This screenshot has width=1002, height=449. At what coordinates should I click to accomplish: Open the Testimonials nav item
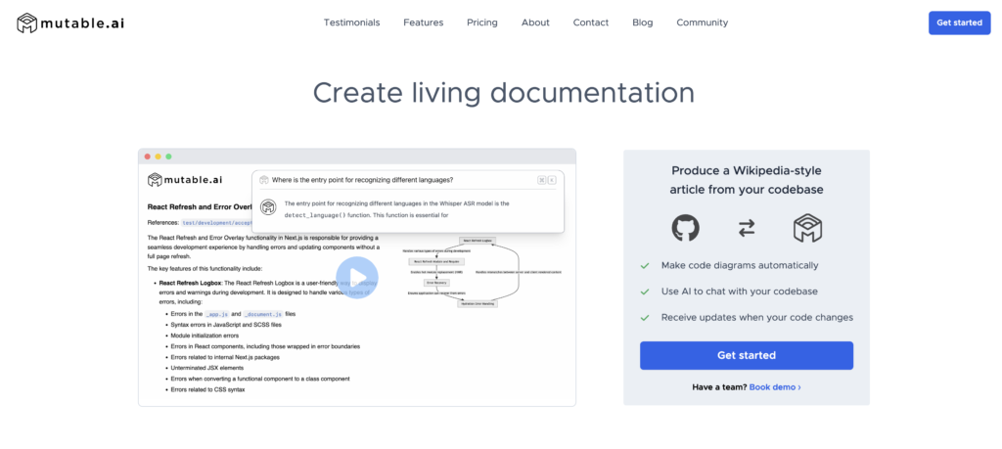351,22
